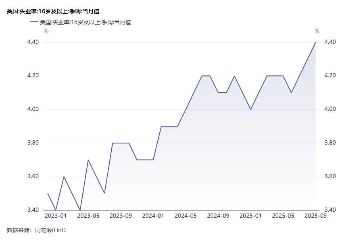
Task: Click the 4.00 gridline label on left axis
Action: (33, 109)
